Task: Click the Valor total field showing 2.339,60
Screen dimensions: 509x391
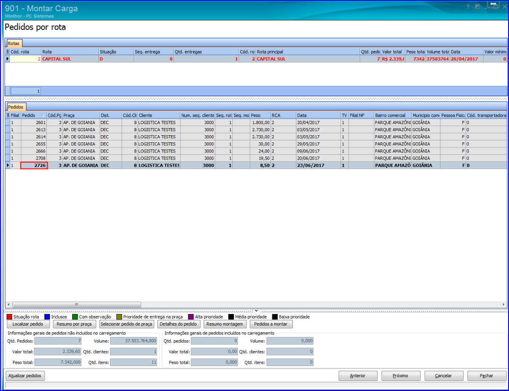Action: tap(58, 351)
